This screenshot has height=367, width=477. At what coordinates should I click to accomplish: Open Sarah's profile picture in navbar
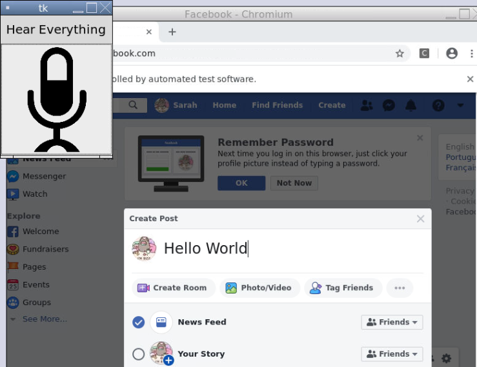click(161, 105)
